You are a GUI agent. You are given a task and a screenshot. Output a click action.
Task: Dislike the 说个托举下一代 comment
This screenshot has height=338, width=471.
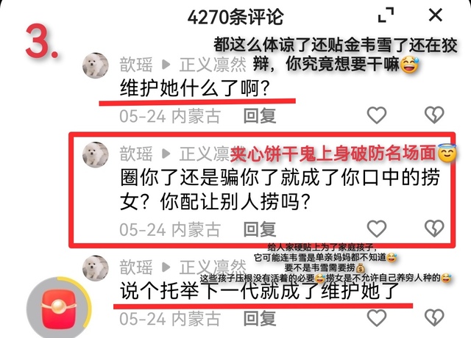coord(434,318)
